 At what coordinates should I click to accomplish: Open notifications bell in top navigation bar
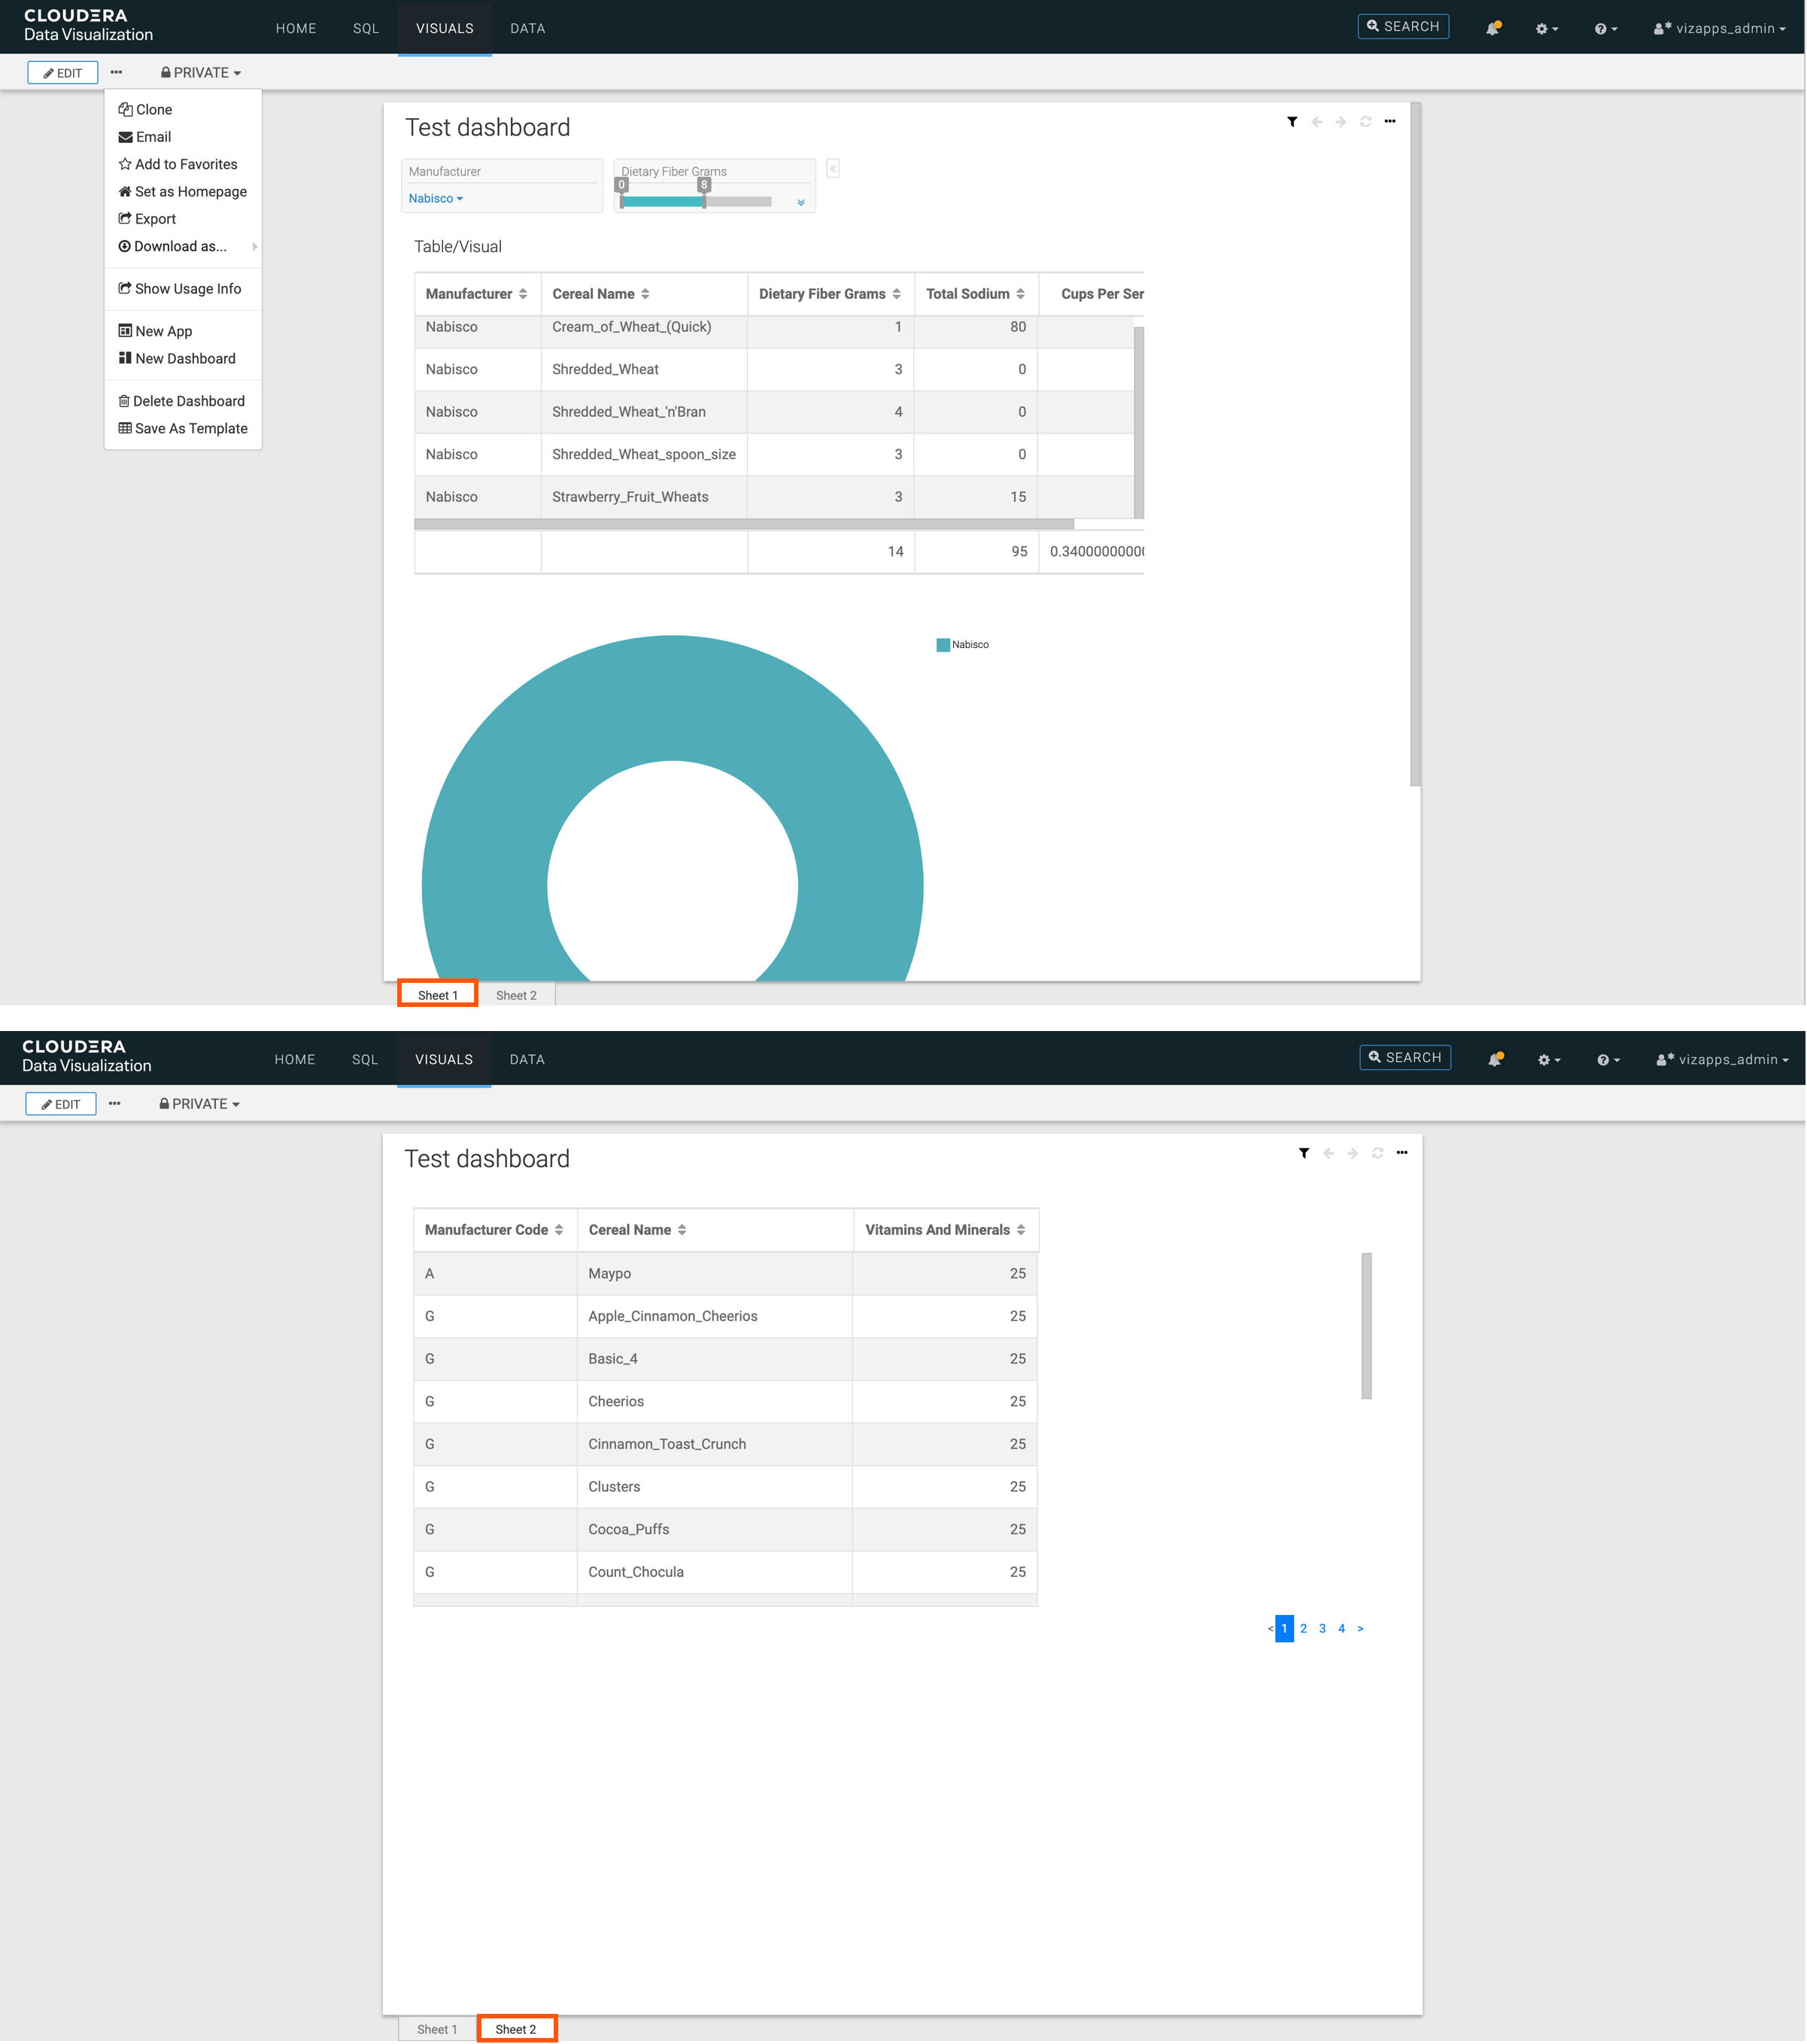1493,29
